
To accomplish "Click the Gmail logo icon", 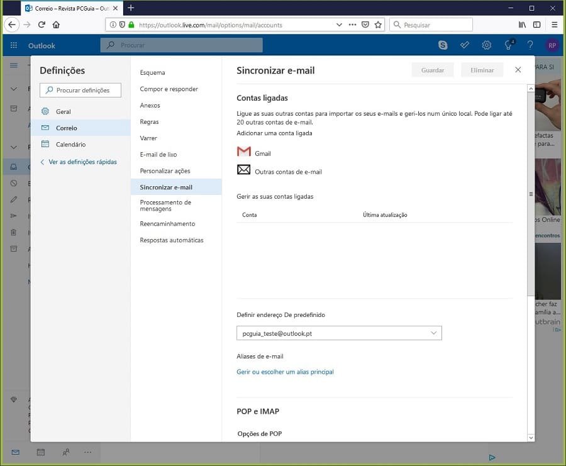I will tap(243, 151).
